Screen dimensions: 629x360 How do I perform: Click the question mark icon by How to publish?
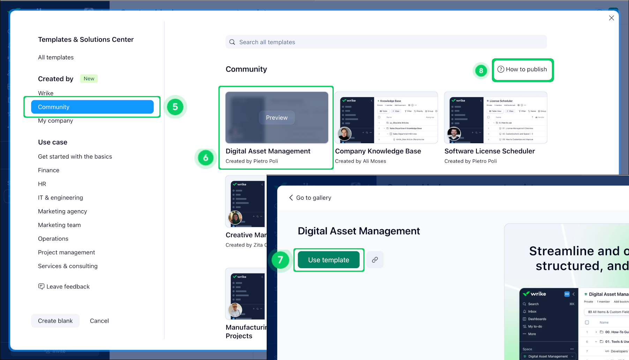click(x=501, y=69)
